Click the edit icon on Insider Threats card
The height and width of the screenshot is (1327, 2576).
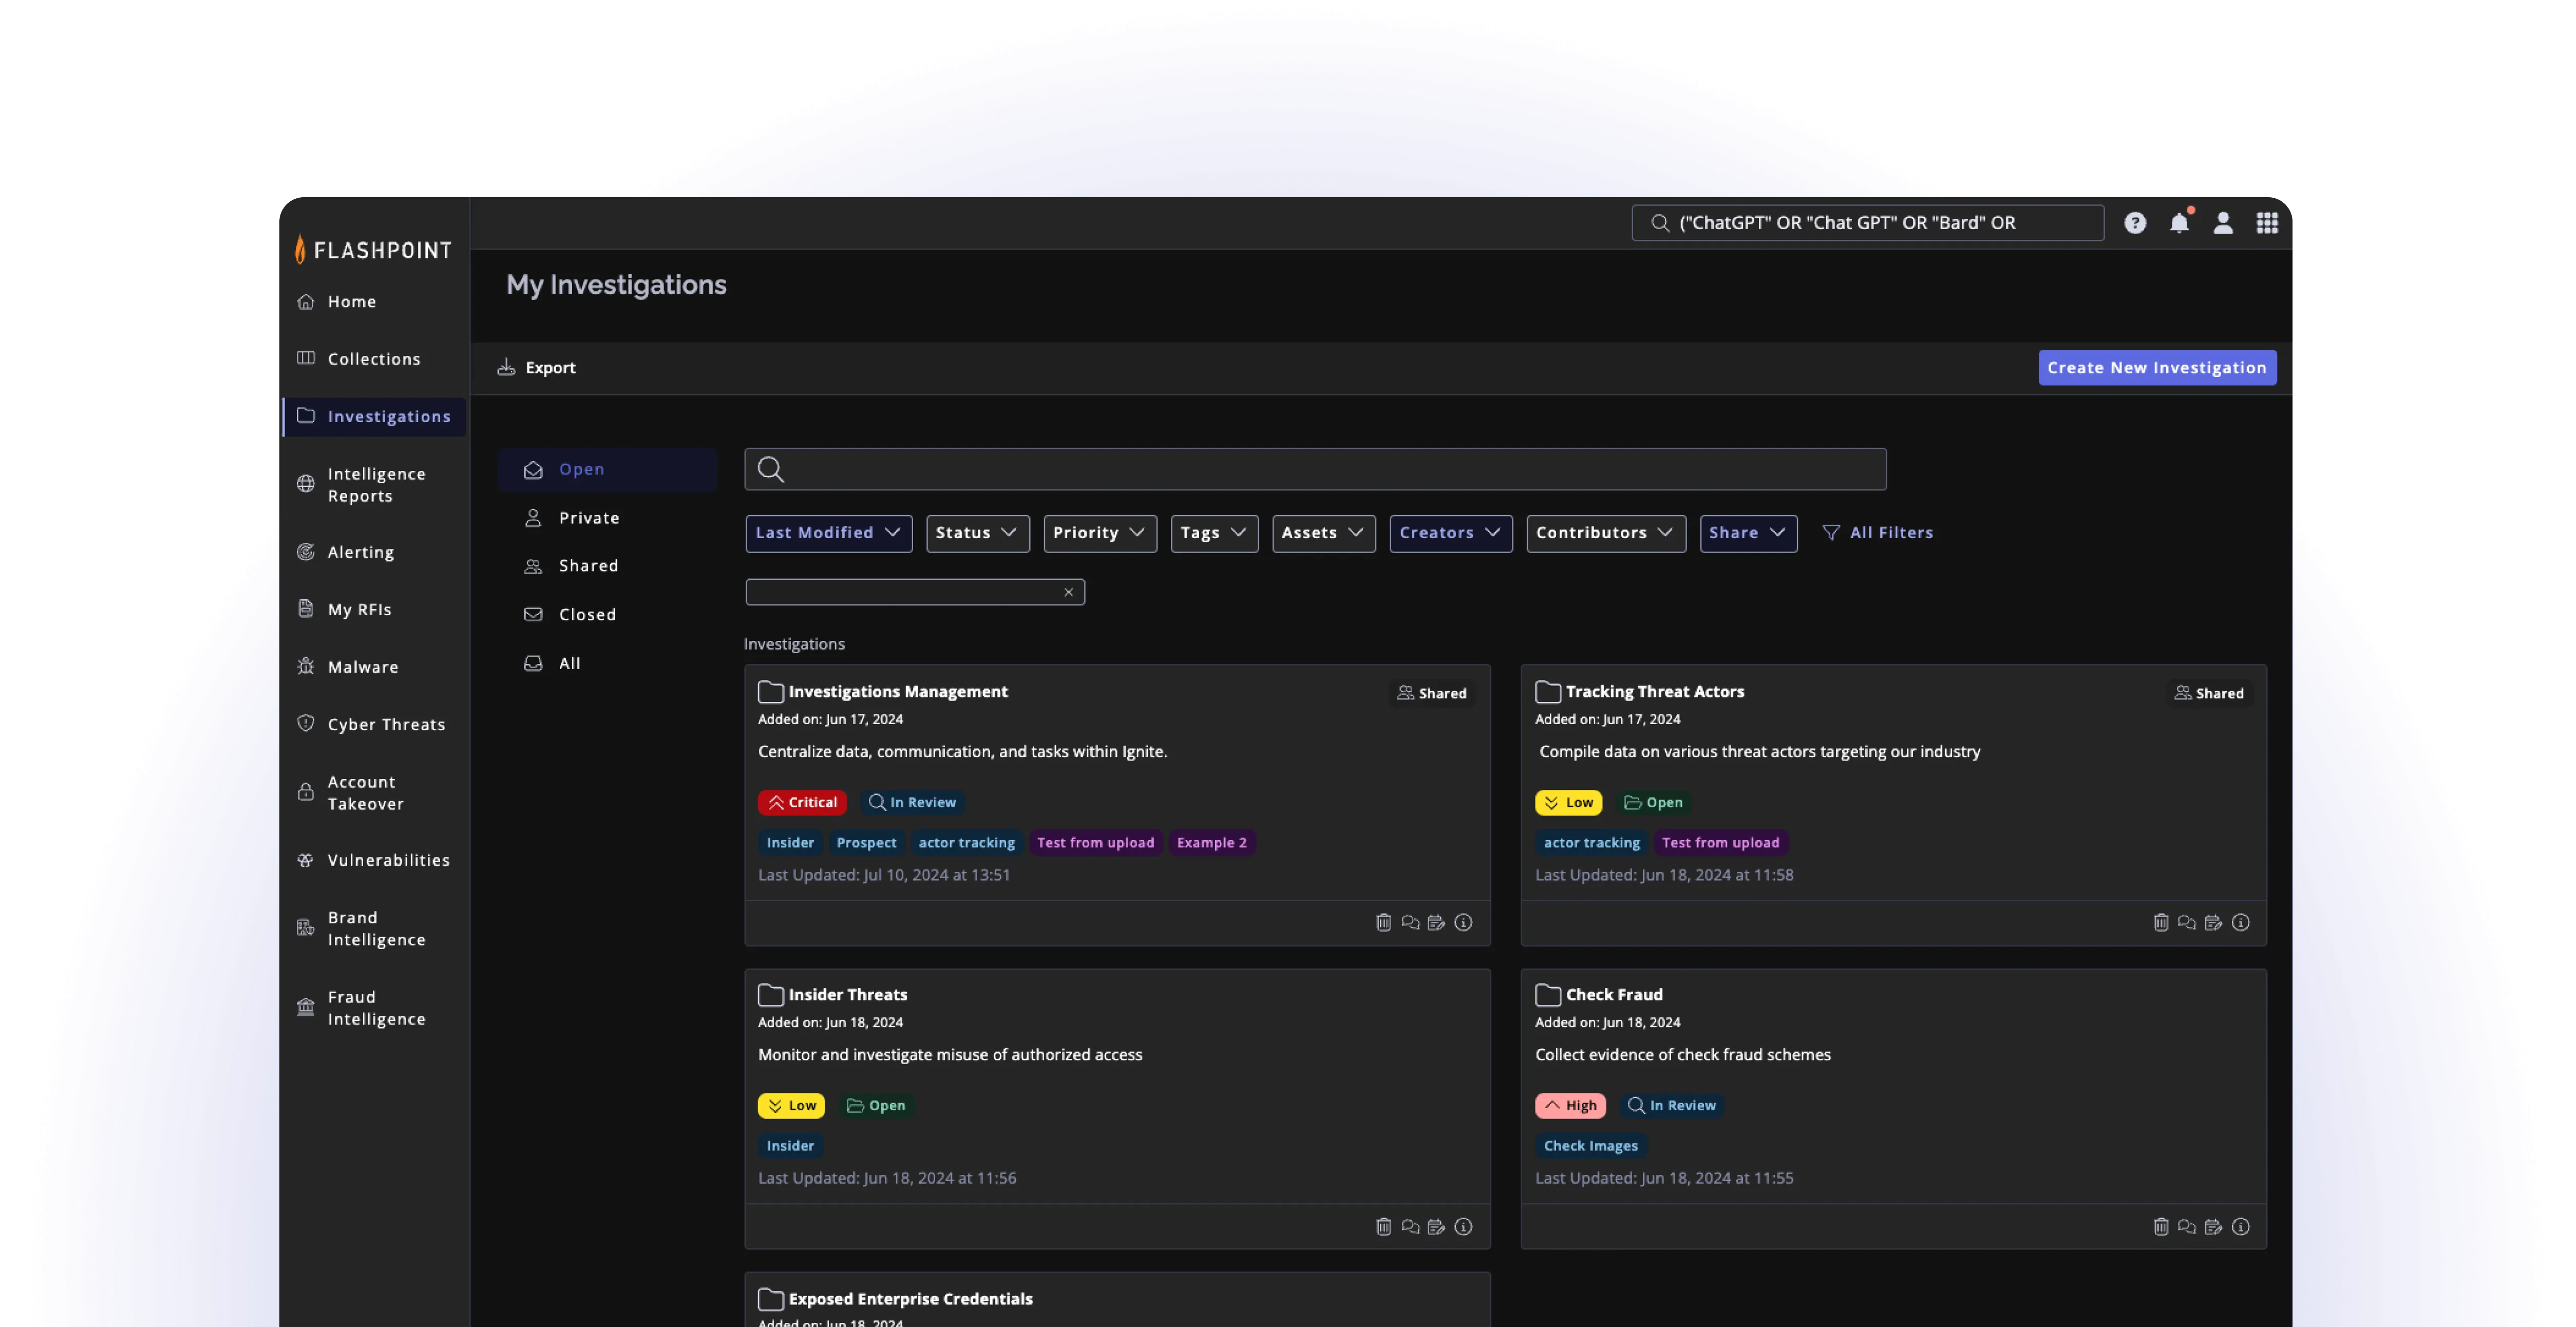[1436, 1226]
